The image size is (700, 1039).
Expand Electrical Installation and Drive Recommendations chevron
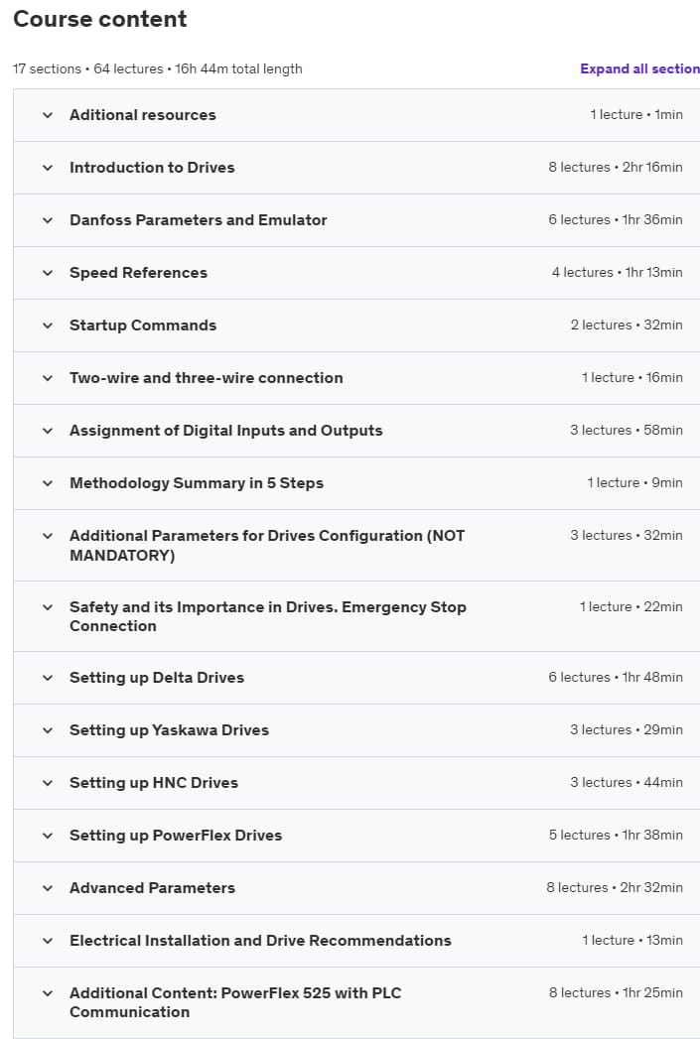coord(48,941)
